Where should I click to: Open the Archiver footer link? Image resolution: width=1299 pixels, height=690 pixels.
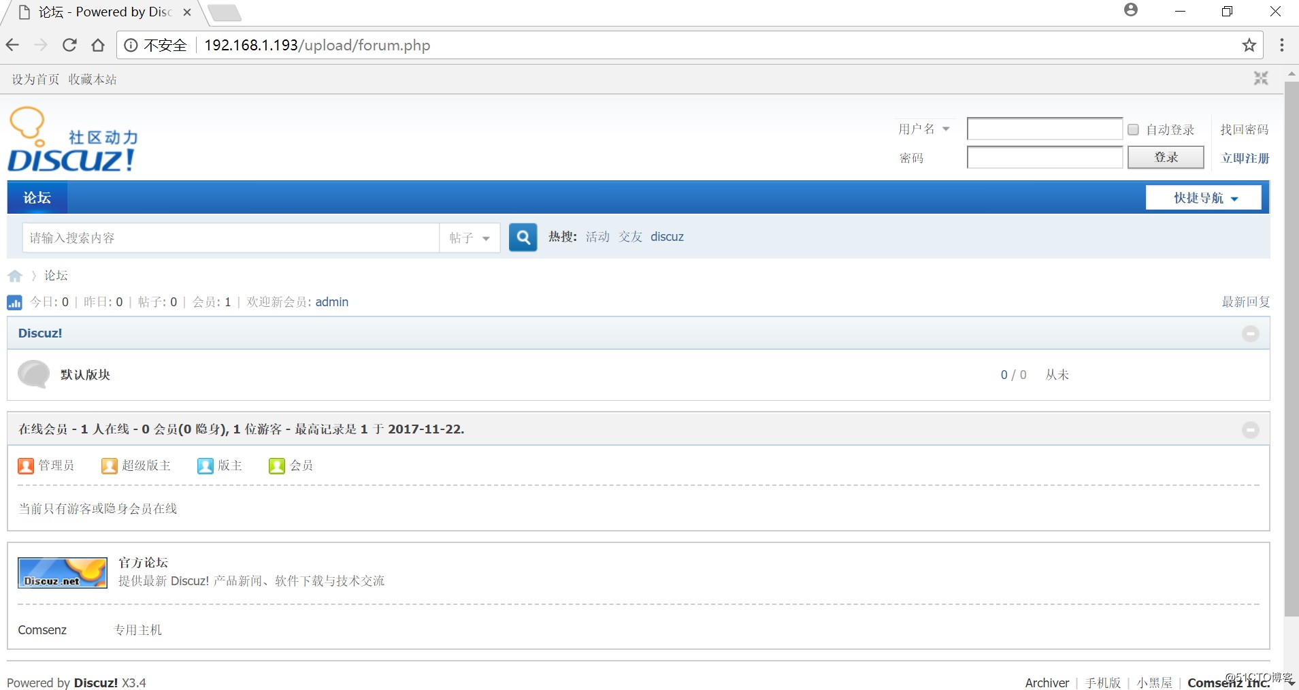1047,683
